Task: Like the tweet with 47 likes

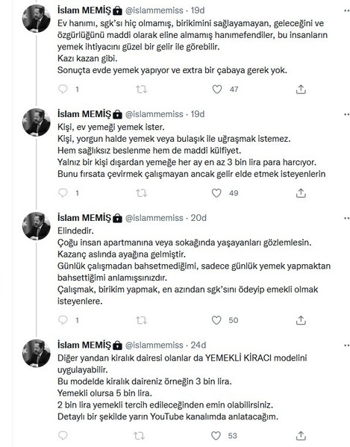Action: [217, 90]
